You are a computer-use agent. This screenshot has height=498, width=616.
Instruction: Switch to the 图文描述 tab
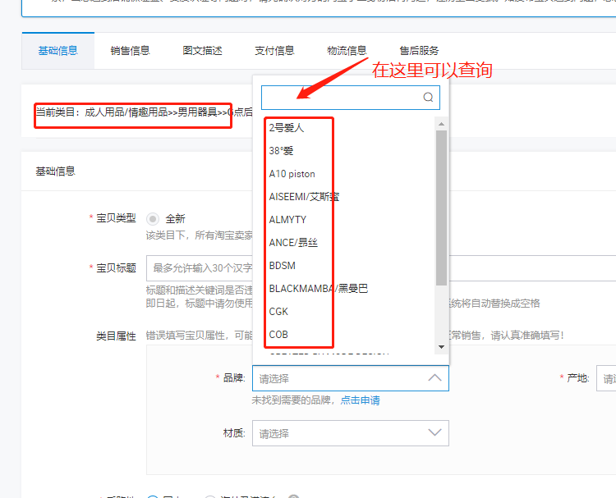(202, 51)
